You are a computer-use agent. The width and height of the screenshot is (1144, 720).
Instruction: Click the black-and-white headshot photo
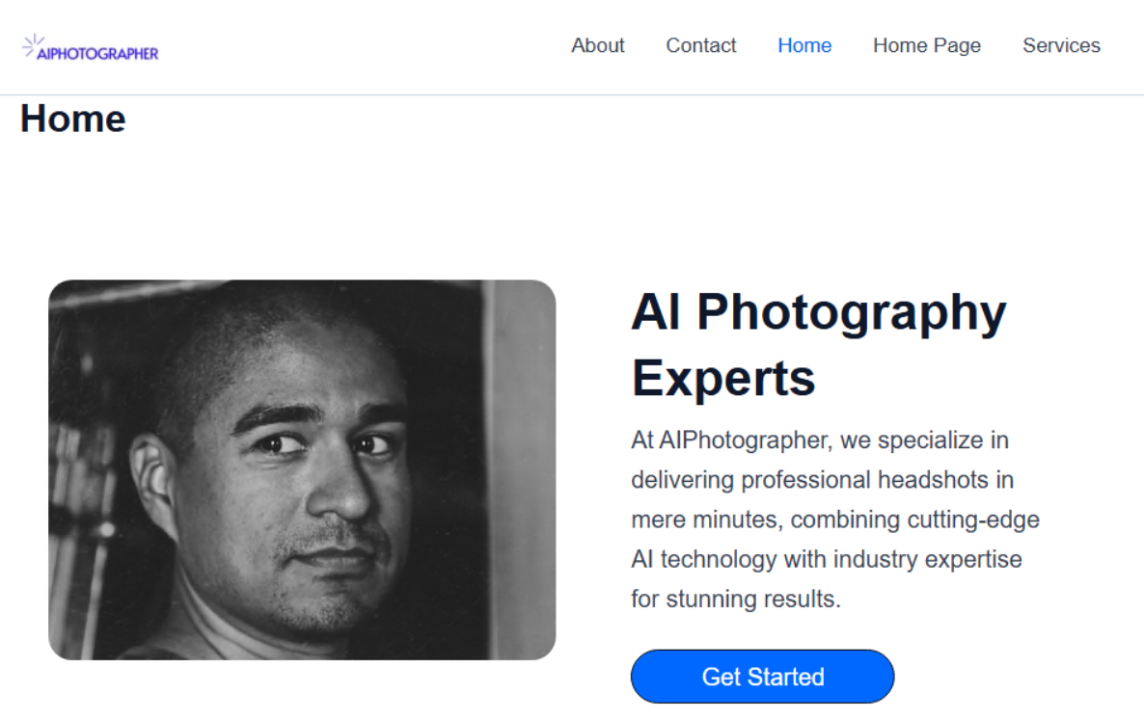[x=302, y=469]
